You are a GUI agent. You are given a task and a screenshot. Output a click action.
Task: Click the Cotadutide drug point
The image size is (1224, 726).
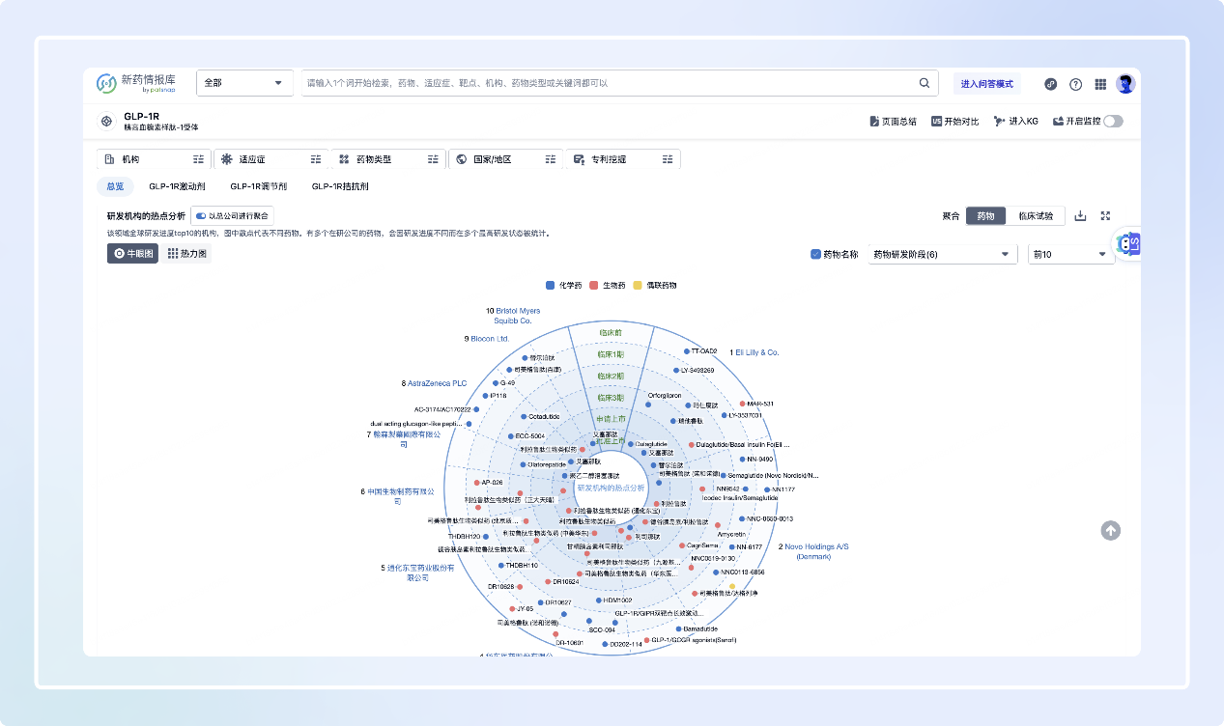[523, 417]
